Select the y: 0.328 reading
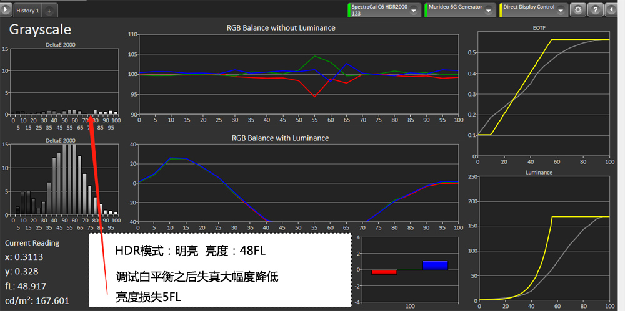The image size is (625, 311). pos(21,271)
